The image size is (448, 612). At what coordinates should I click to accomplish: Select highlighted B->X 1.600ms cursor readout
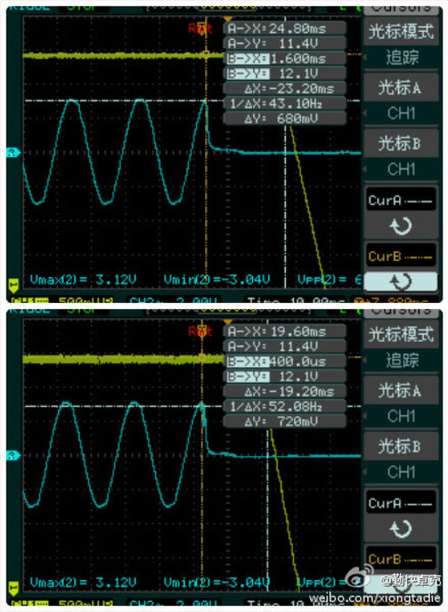284,59
